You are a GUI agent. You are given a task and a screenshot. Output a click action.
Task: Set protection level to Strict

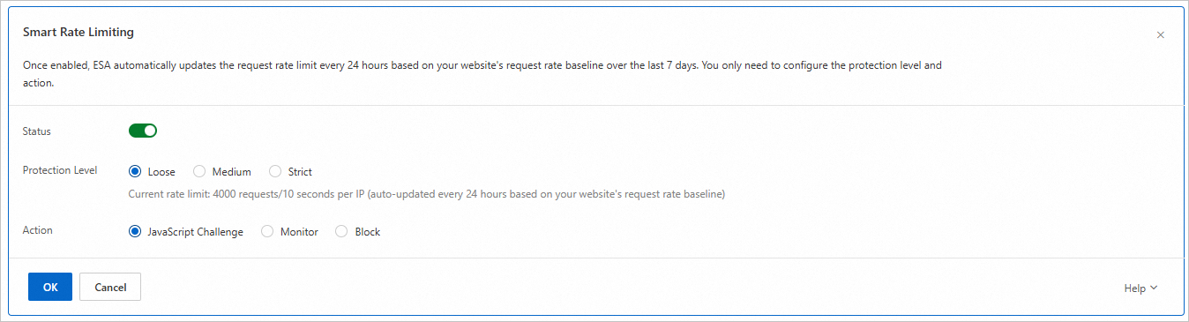pos(275,172)
